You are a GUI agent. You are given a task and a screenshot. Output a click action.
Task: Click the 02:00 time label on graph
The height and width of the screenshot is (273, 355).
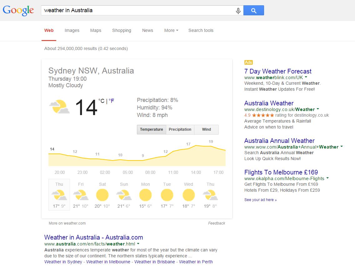pos(105,172)
